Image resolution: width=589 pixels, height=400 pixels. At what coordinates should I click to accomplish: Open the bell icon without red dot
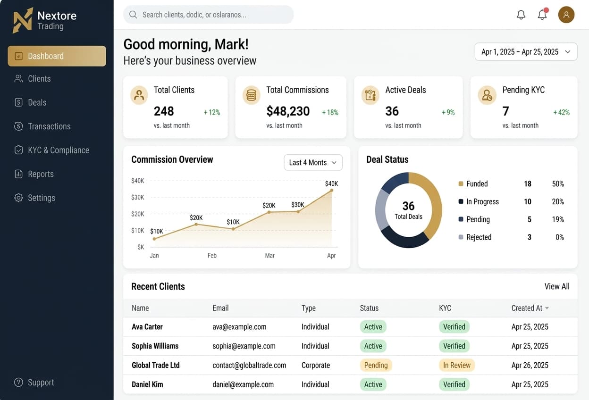[x=521, y=15]
